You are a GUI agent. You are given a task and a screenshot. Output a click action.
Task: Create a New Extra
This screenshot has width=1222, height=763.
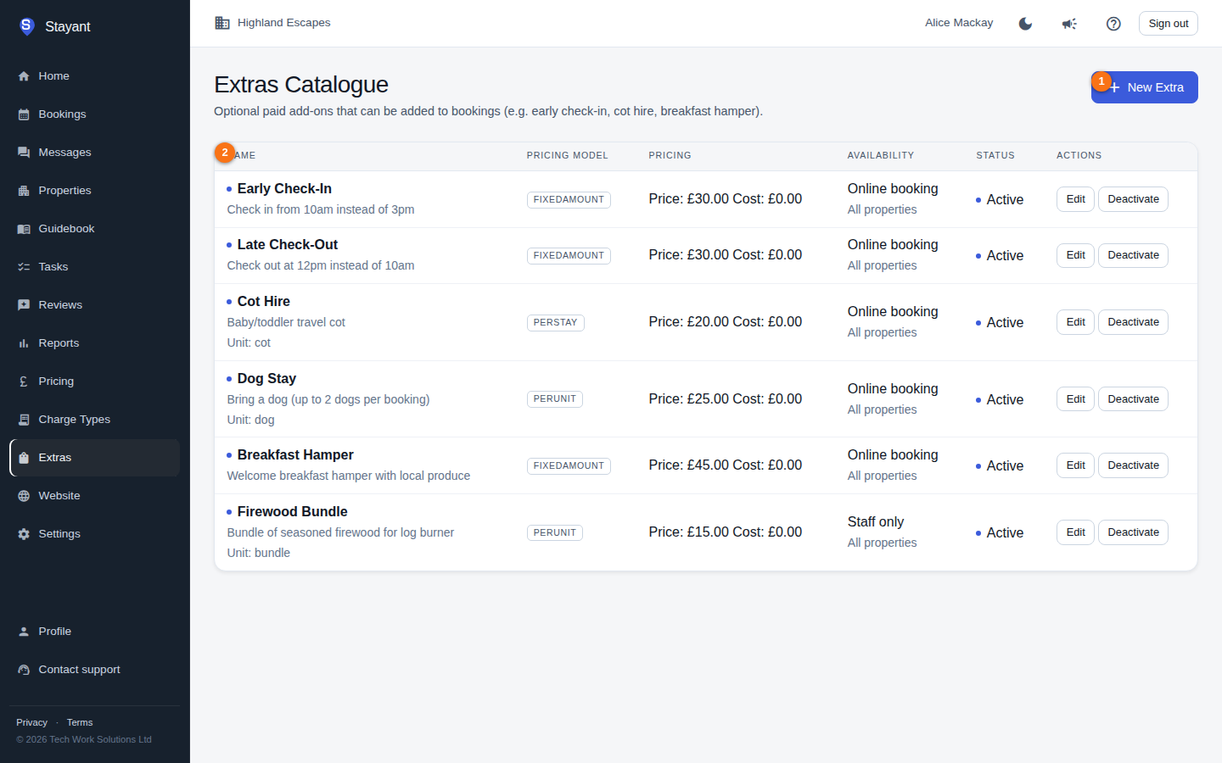1144,87
